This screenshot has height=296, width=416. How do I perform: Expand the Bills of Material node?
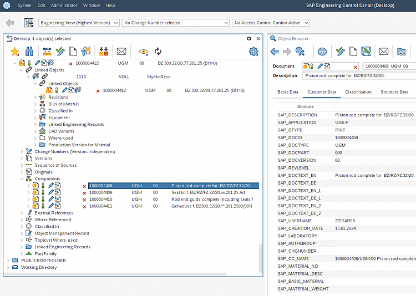coord(35,104)
